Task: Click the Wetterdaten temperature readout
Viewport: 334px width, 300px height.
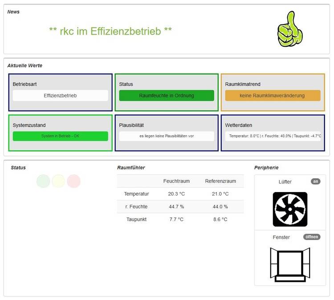Action: [x=273, y=136]
